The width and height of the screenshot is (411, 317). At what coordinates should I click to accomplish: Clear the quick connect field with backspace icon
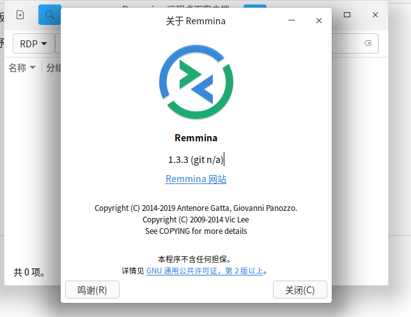coord(368,43)
